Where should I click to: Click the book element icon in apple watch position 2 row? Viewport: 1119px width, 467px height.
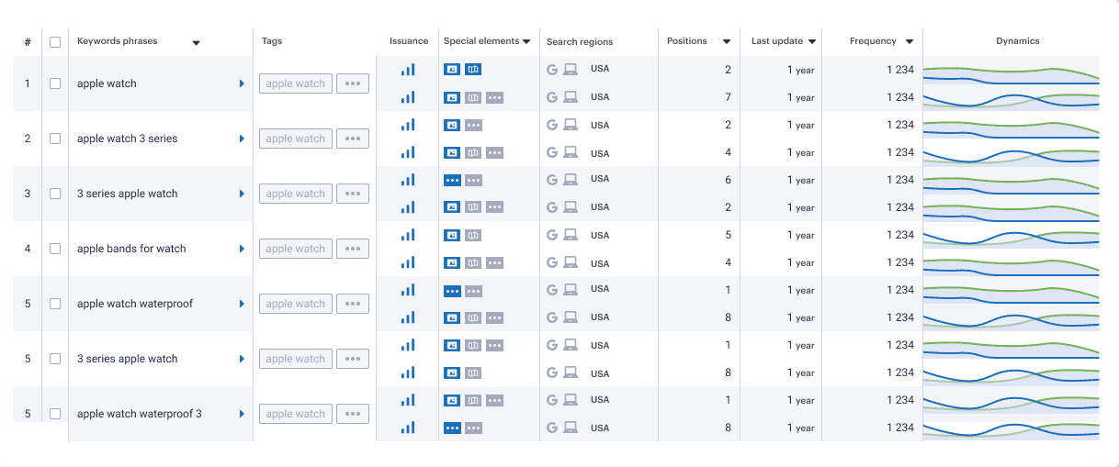[473, 69]
